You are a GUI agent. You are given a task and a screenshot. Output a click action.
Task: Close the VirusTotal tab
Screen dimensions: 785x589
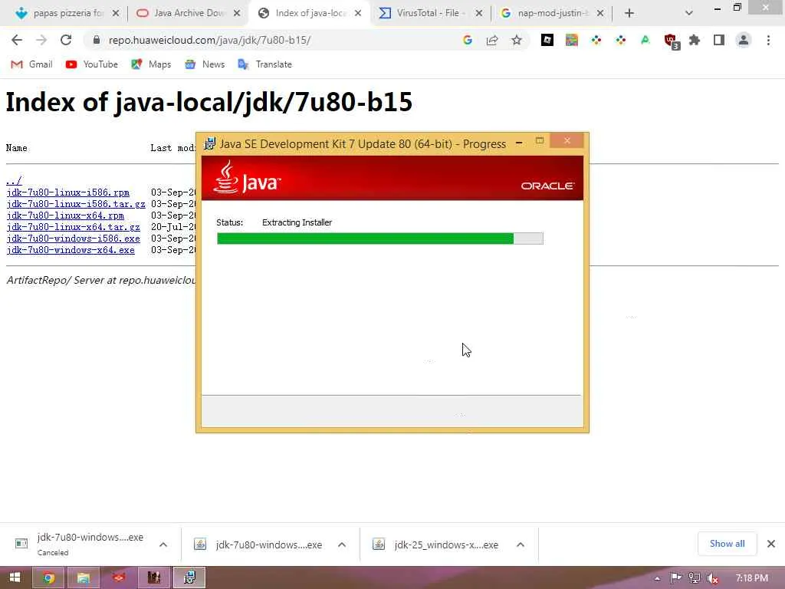click(x=479, y=13)
